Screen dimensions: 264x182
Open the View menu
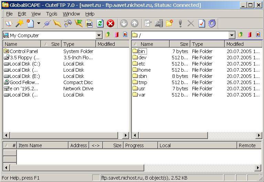point(36,14)
